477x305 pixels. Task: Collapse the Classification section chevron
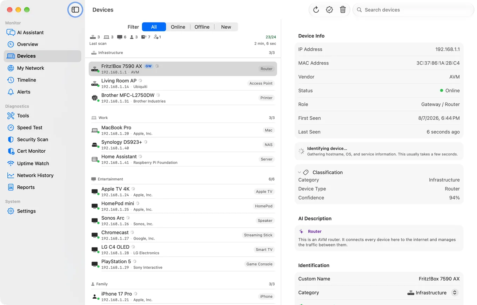[x=299, y=172]
